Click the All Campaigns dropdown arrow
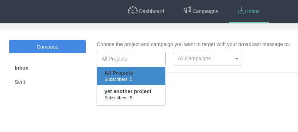The image size is (298, 132). 237,59
